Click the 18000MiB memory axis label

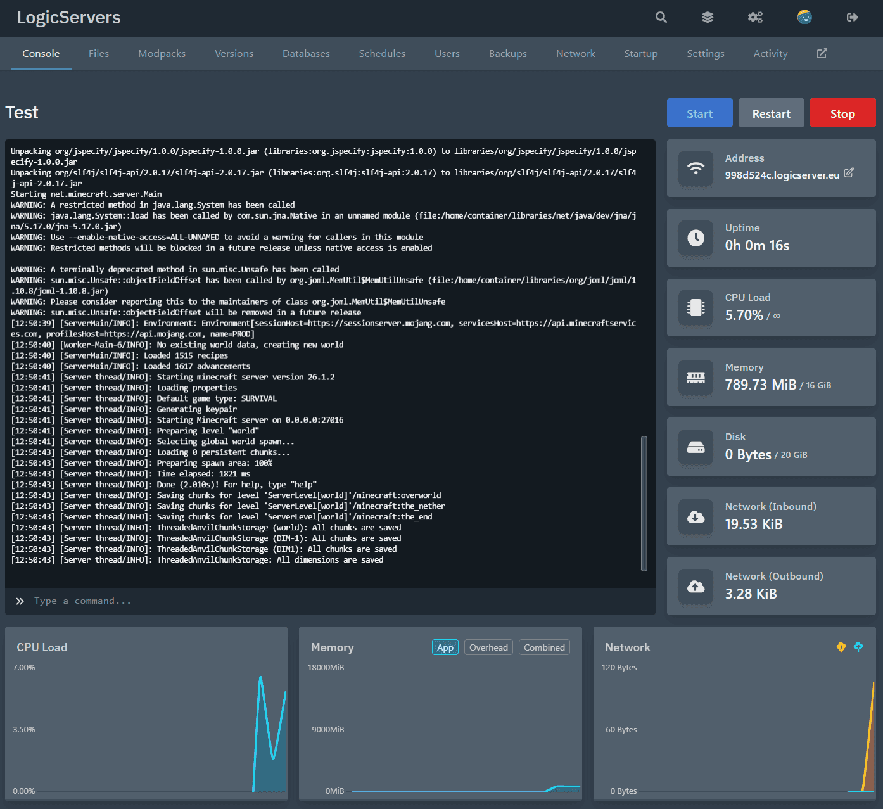tap(326, 668)
